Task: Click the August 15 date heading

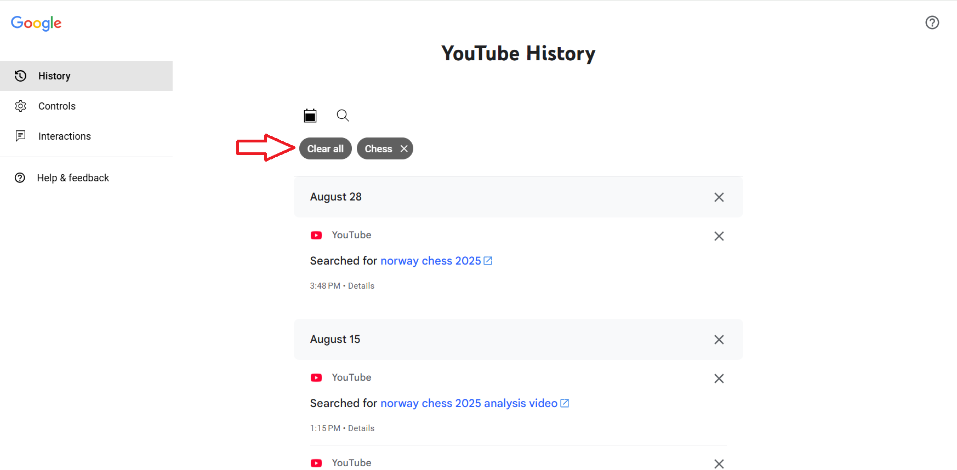Action: tap(335, 339)
